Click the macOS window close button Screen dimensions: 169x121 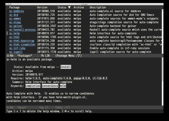(x=7, y=4)
